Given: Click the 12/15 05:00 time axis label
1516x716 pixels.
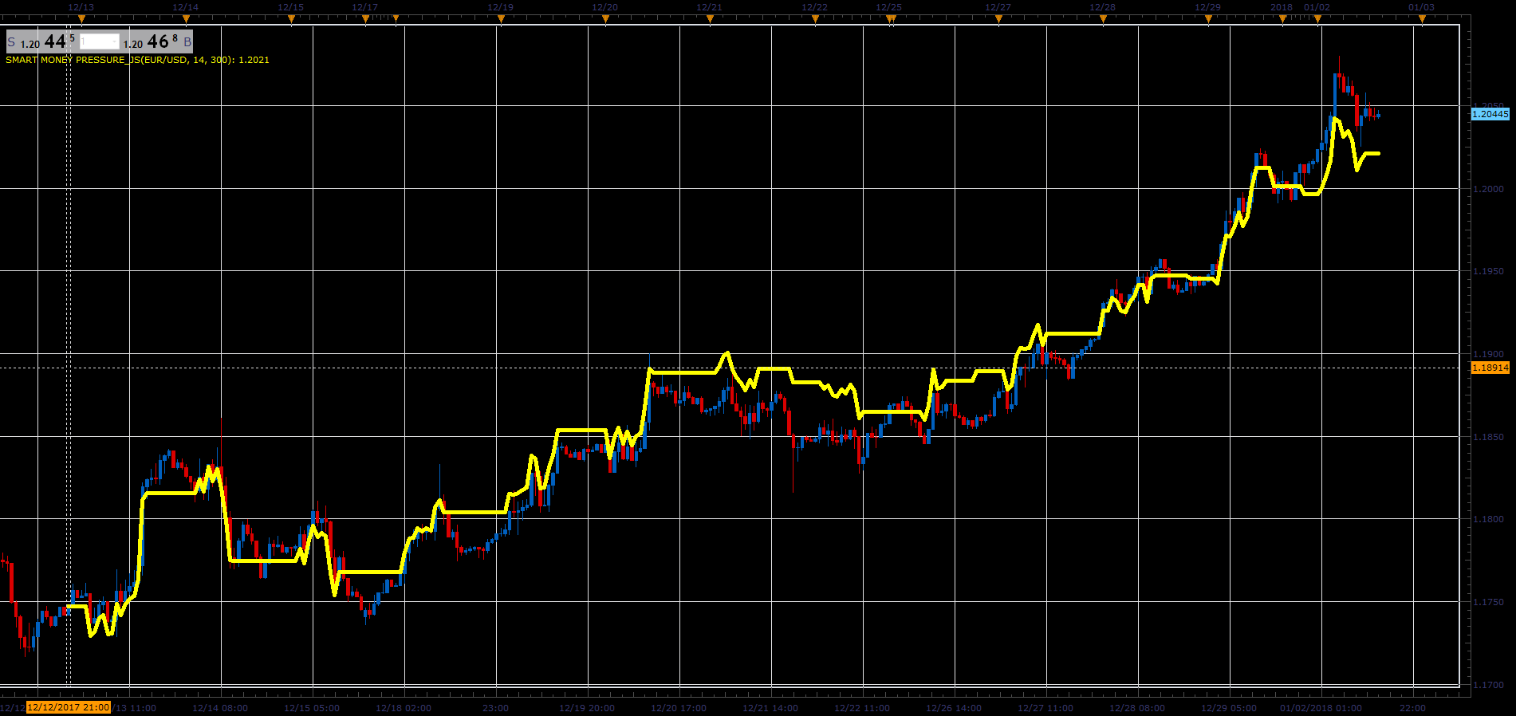Looking at the screenshot, I should 312,708.
